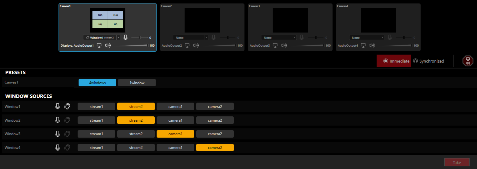The height and width of the screenshot is (169, 477).
Task: Click the Canvas2 speaker icon
Action: coord(196,45)
